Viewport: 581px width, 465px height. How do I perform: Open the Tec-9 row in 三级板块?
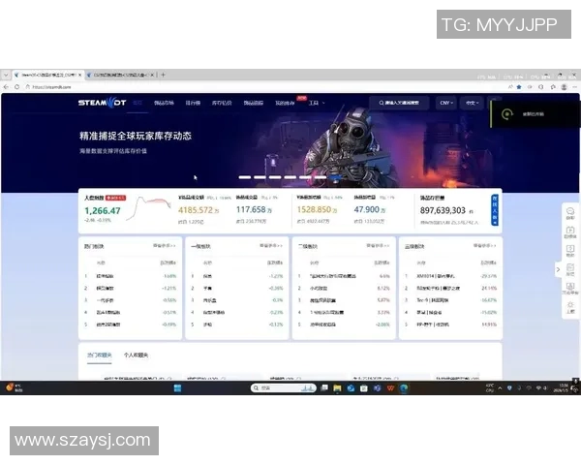point(450,300)
